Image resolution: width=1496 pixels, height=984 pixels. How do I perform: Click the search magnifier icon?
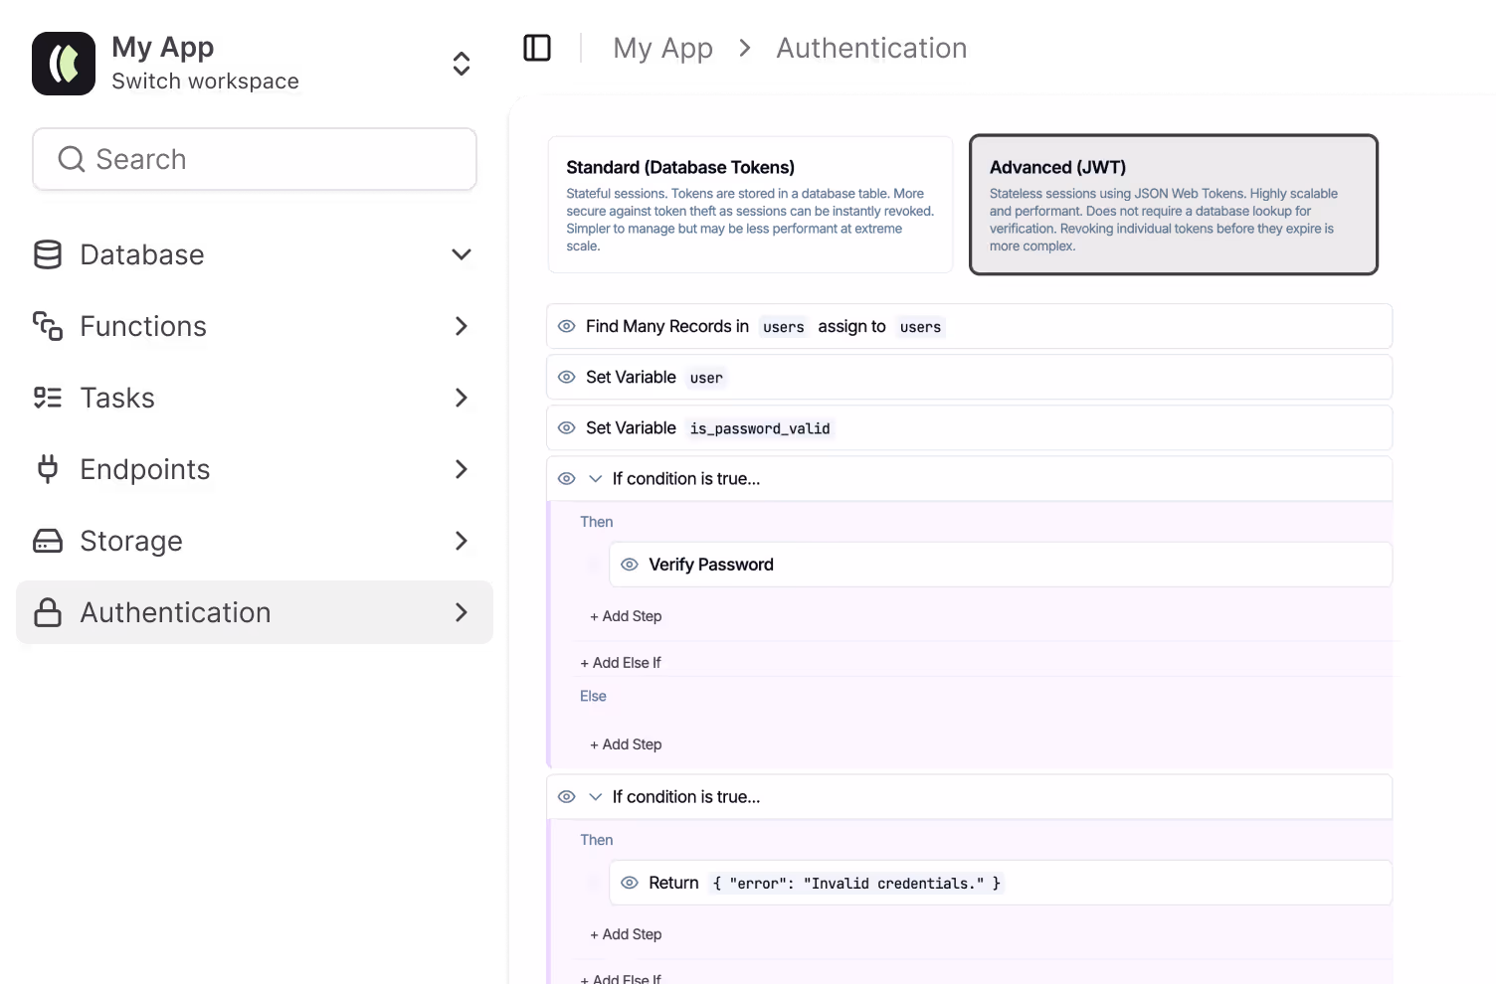(x=72, y=159)
